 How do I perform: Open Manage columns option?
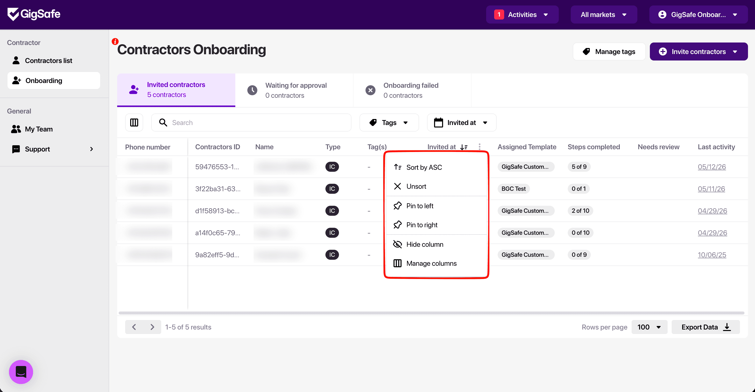[x=436, y=263]
